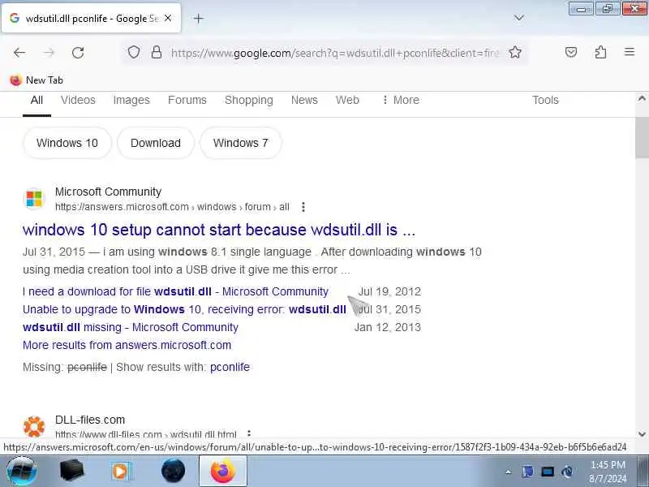The width and height of the screenshot is (649, 487).
Task: Expand the More search filters menu
Action: [x=401, y=100]
